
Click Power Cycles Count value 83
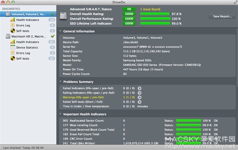(125, 74)
